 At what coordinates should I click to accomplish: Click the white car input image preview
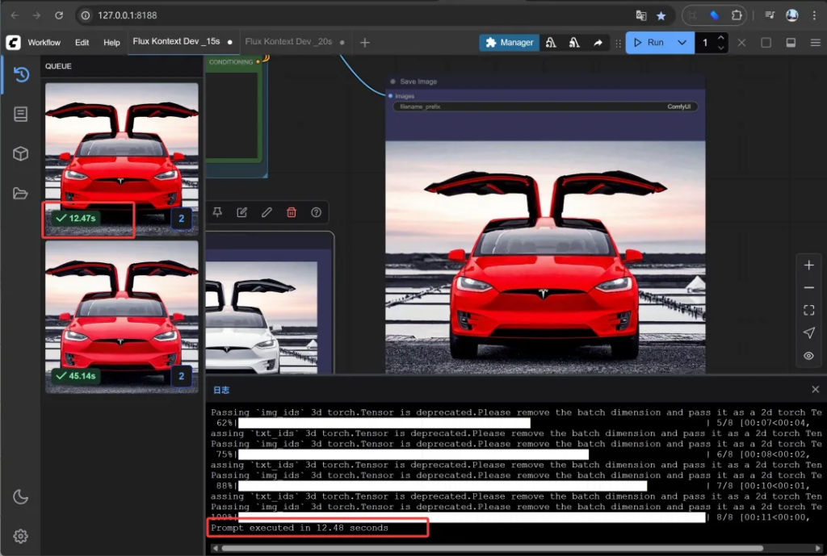[x=262, y=317]
